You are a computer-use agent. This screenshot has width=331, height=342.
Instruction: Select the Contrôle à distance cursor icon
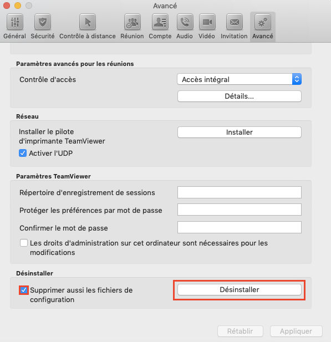tap(88, 22)
